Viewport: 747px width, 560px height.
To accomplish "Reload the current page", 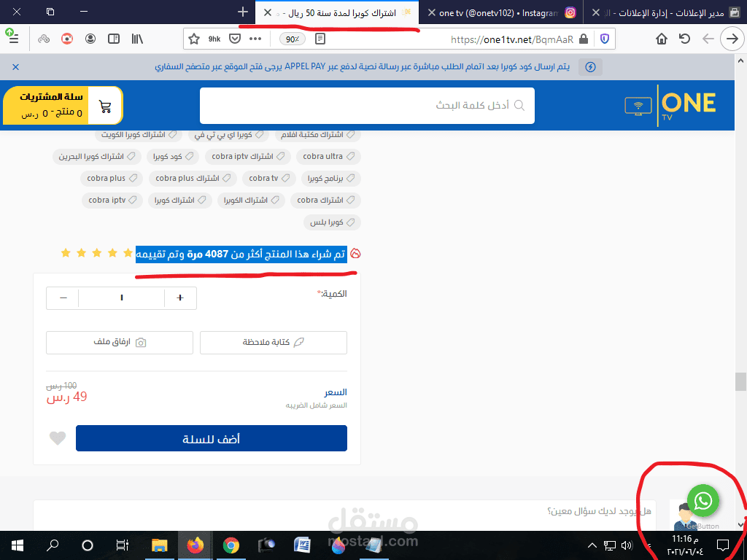I will pos(684,39).
